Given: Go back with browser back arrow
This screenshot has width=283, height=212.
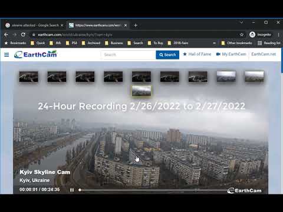Looking at the screenshot, I should coord(6,35).
